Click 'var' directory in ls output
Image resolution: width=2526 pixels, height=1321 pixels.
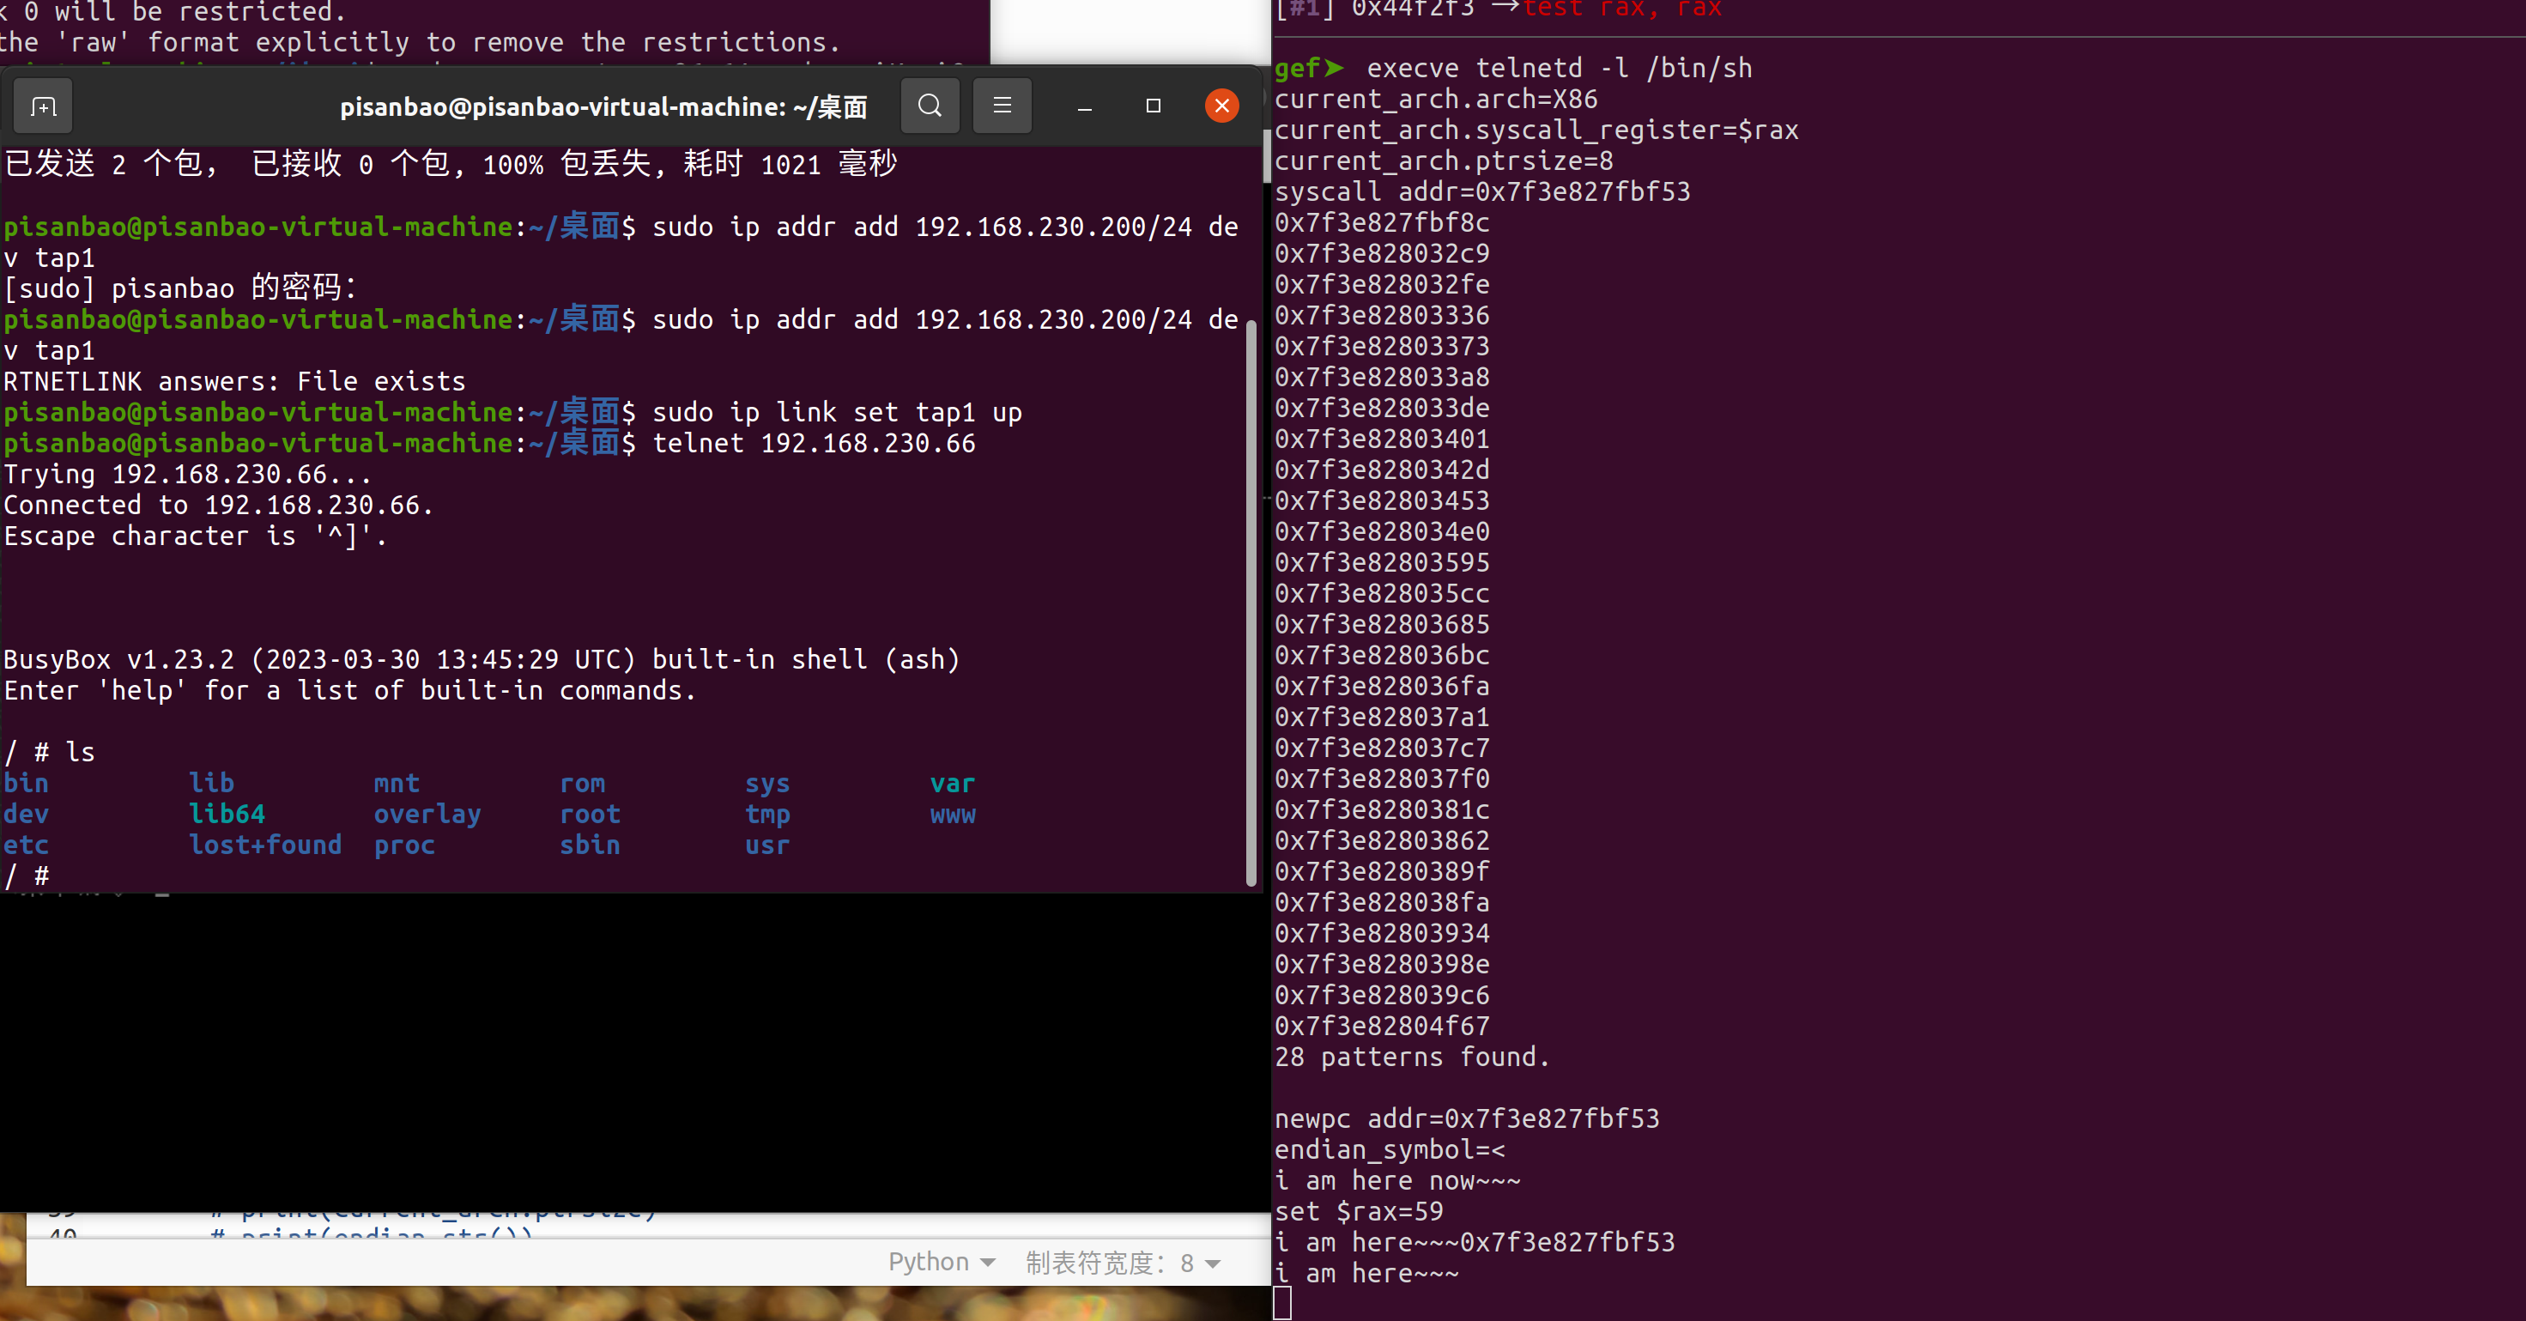(952, 784)
